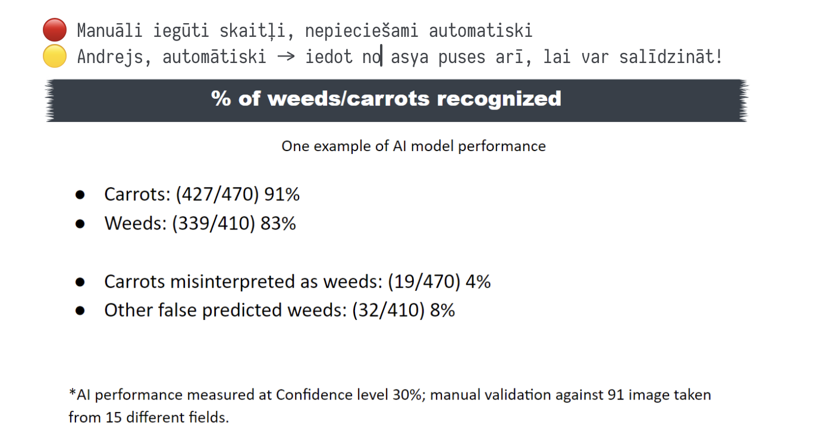Click the '% of weeds/carrots recognized' heading

[x=386, y=99]
